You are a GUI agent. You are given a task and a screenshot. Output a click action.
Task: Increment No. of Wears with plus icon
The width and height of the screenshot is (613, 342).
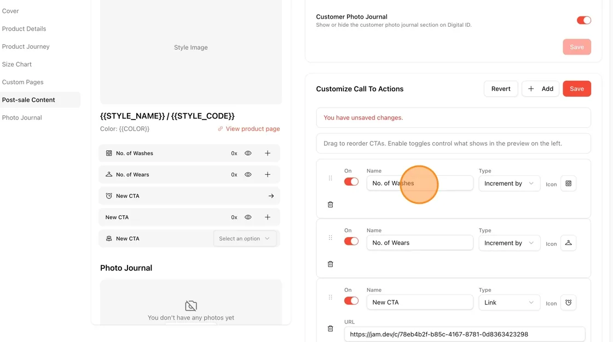tap(268, 174)
